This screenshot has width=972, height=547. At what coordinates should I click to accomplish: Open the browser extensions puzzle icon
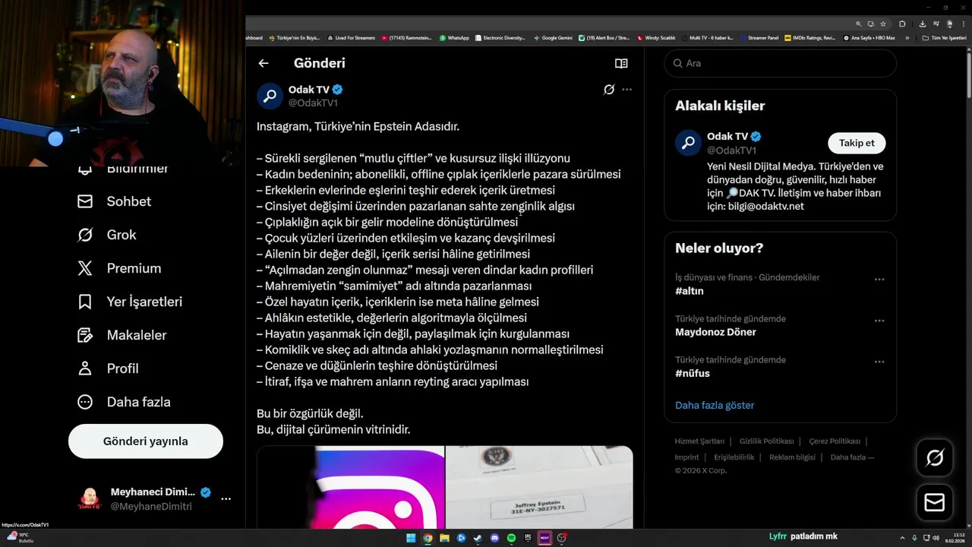(x=902, y=24)
